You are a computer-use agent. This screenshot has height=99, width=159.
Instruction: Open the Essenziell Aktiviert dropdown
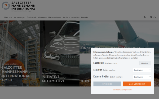click(x=145, y=63)
